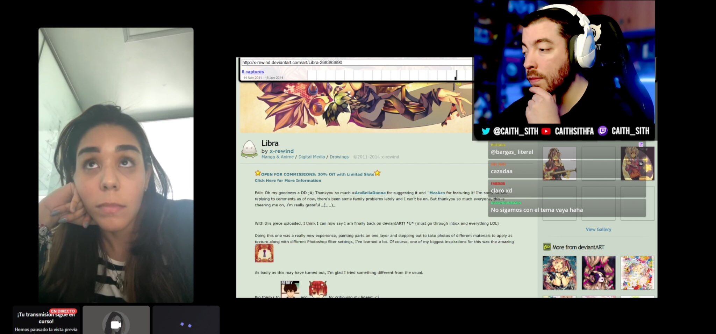Open the guitar girl gallery thumbnail
Image resolution: width=716 pixels, height=334 pixels.
tap(559, 164)
